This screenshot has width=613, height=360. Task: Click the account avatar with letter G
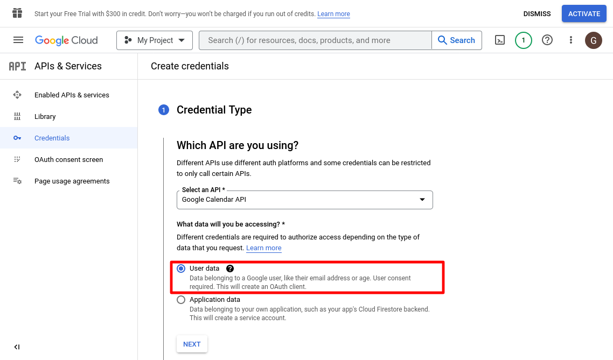(x=594, y=40)
